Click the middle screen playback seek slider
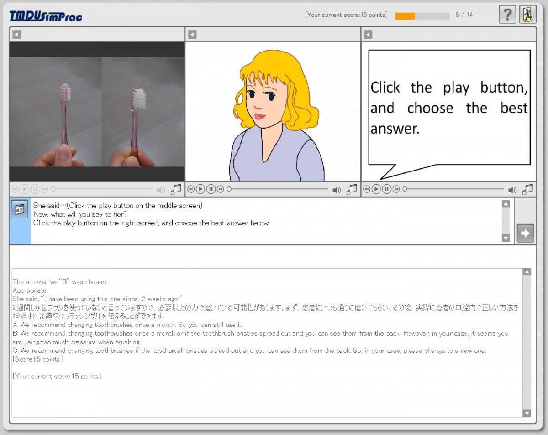 coord(279,189)
